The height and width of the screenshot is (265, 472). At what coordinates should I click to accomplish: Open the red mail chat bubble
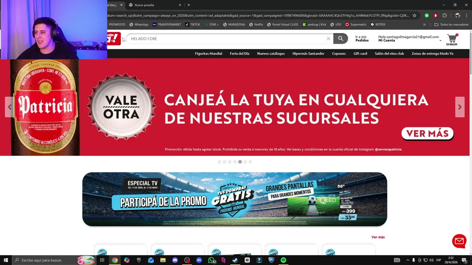tap(459, 241)
